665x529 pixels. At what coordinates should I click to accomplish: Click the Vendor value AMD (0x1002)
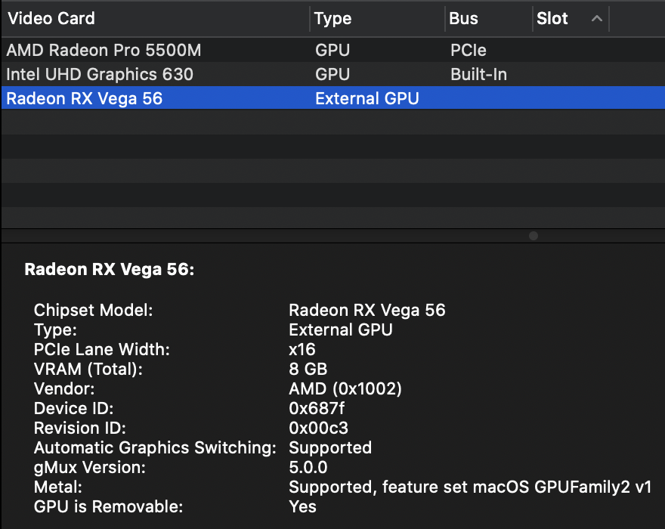(345, 388)
